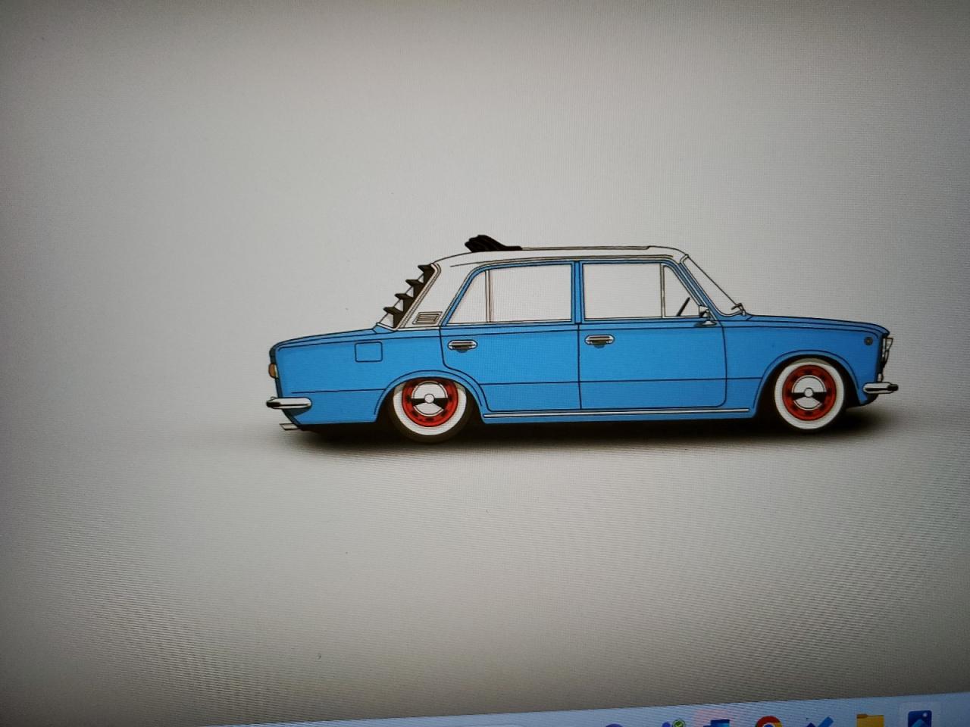This screenshot has height=727, width=970.
Task: Click the square fuel cap on rear fender
Action: (x=369, y=352)
